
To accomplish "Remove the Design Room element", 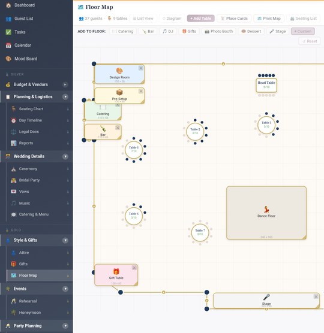I will (141, 68).
